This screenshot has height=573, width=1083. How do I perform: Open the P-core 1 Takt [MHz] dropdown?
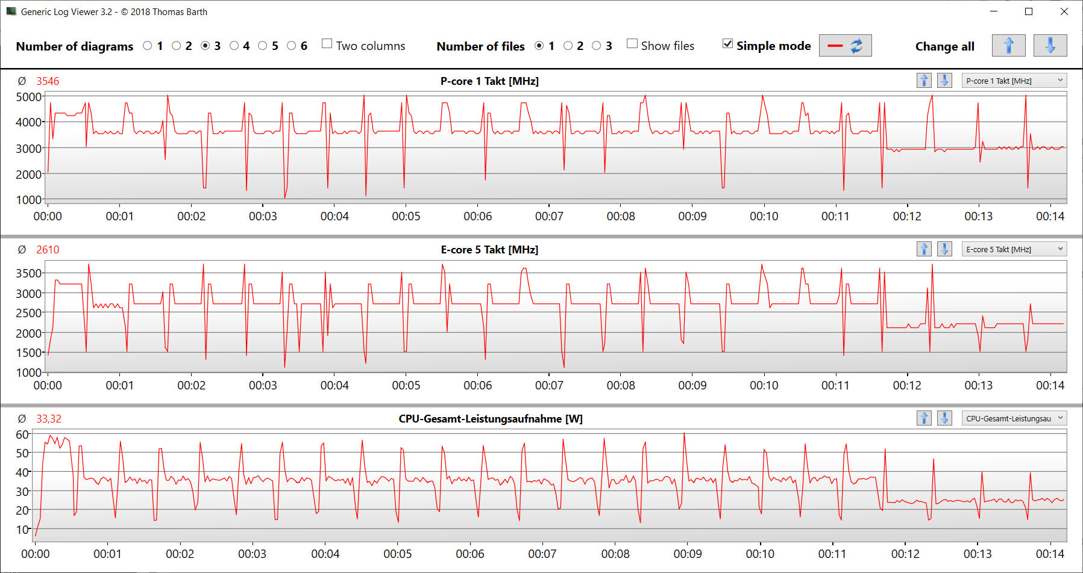[1014, 81]
